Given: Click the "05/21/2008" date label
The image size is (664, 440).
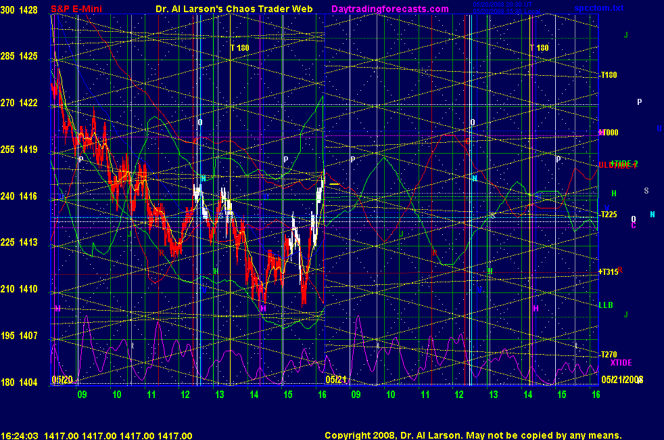Looking at the screenshot, I should 622,379.
